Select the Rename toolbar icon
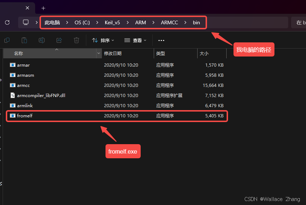Viewport: 306px width, 205px height. coord(42,40)
